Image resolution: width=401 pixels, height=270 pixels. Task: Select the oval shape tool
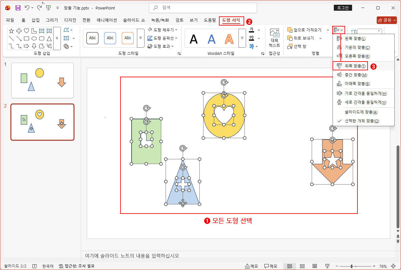click(x=34, y=38)
